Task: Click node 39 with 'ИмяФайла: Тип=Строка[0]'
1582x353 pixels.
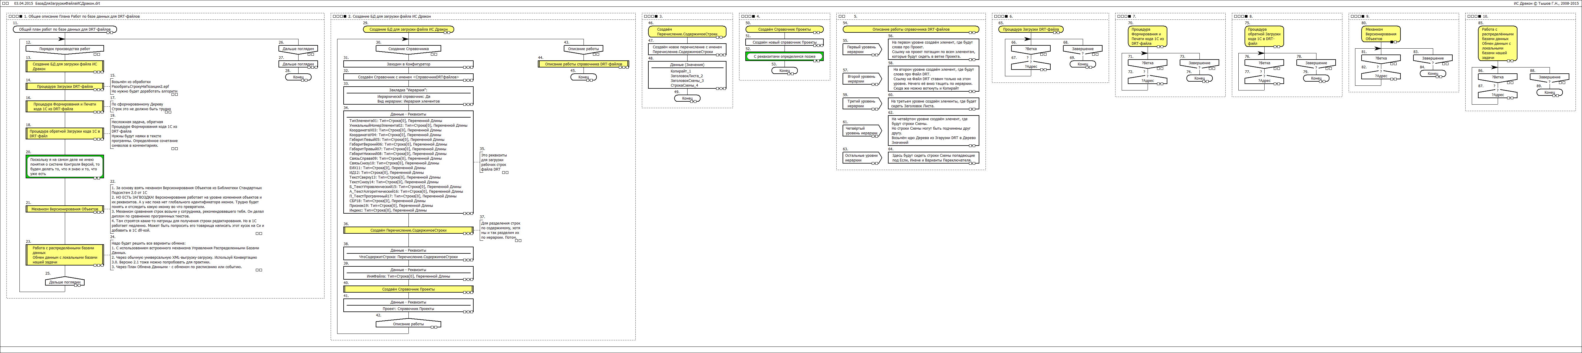Action: click(x=408, y=273)
